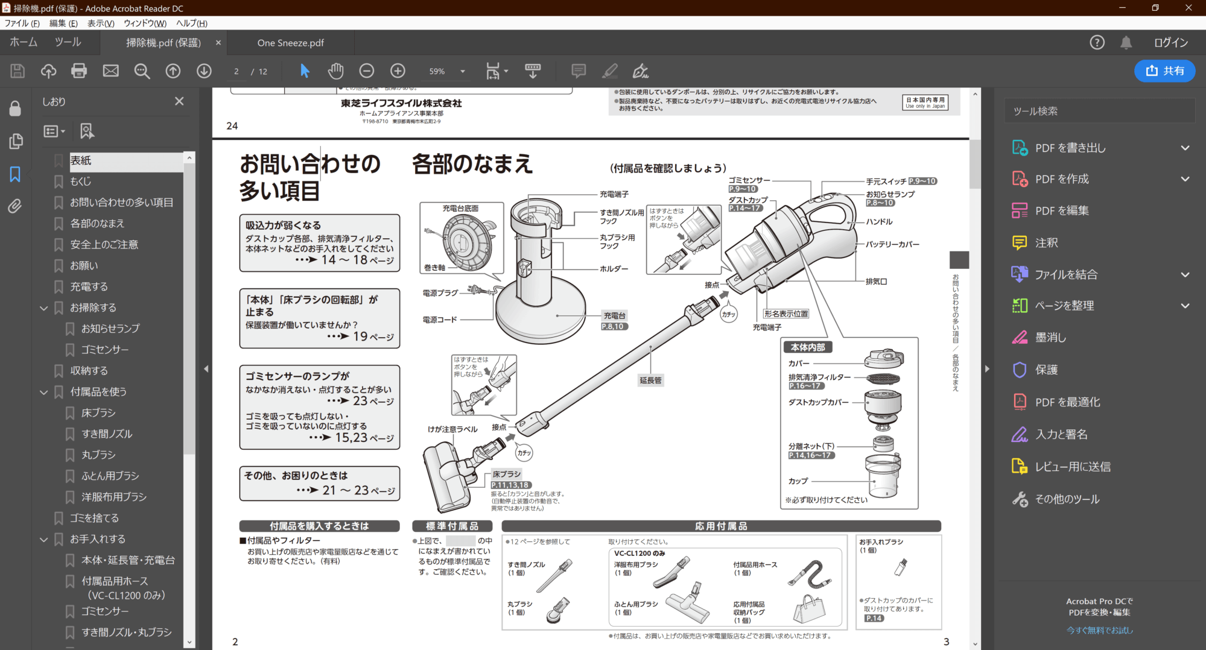
Task: Open the PDF を編集 tool
Action: pyautogui.click(x=1062, y=210)
